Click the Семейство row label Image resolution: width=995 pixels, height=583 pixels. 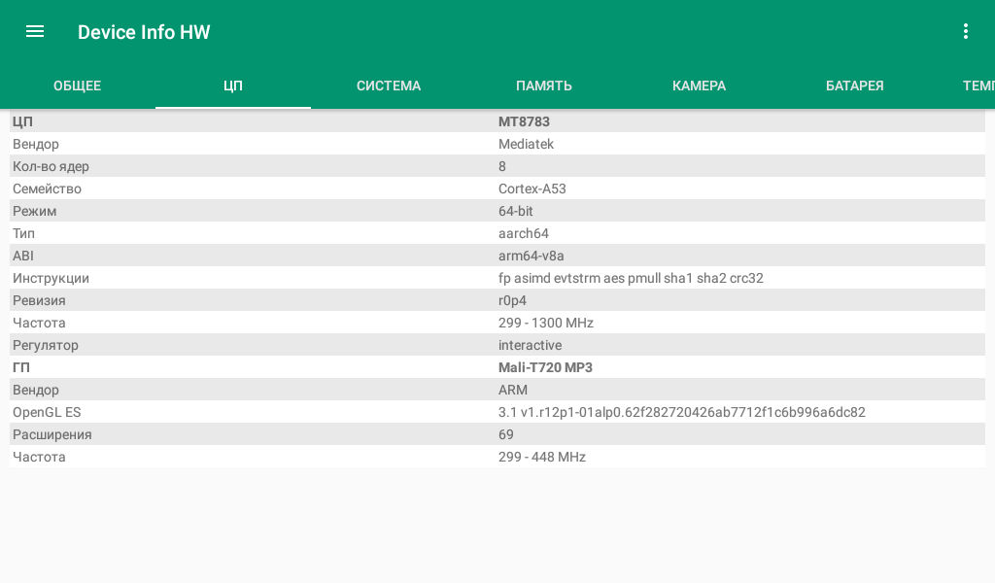(x=47, y=189)
